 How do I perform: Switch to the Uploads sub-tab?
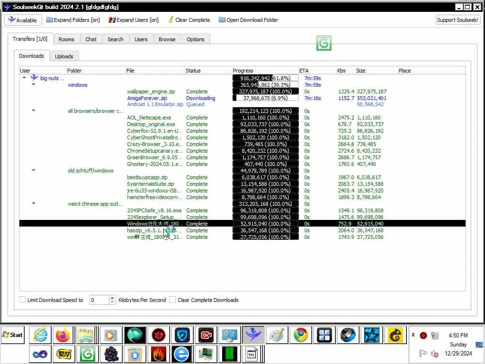(64, 56)
